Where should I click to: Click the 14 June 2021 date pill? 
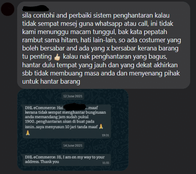(73, 145)
